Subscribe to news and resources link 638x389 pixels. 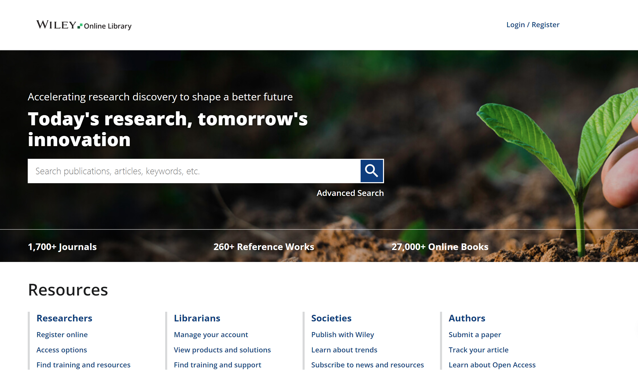[x=367, y=365]
